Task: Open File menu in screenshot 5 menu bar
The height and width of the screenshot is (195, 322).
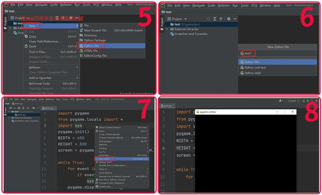Action: click(x=13, y=5)
